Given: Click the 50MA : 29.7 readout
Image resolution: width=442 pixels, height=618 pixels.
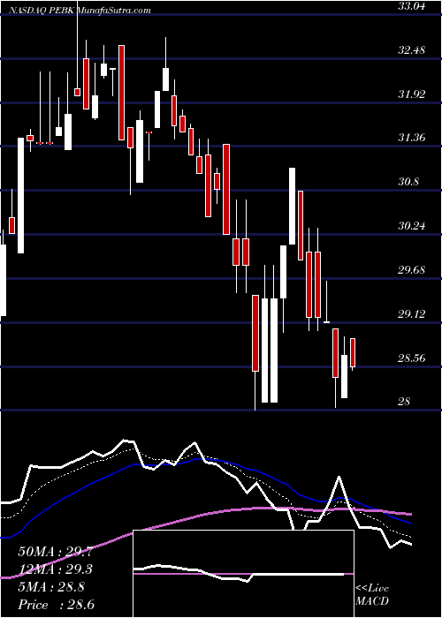Looking at the screenshot, I should tap(56, 552).
